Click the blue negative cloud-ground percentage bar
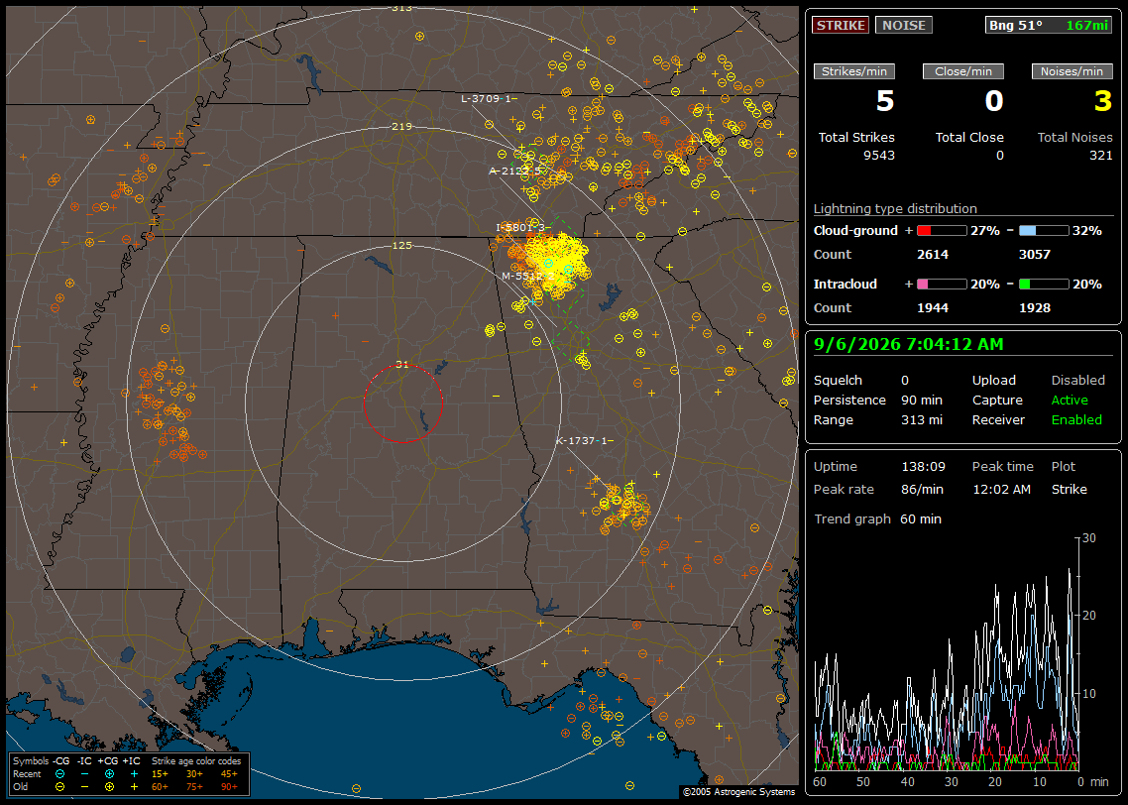 coord(1044,231)
